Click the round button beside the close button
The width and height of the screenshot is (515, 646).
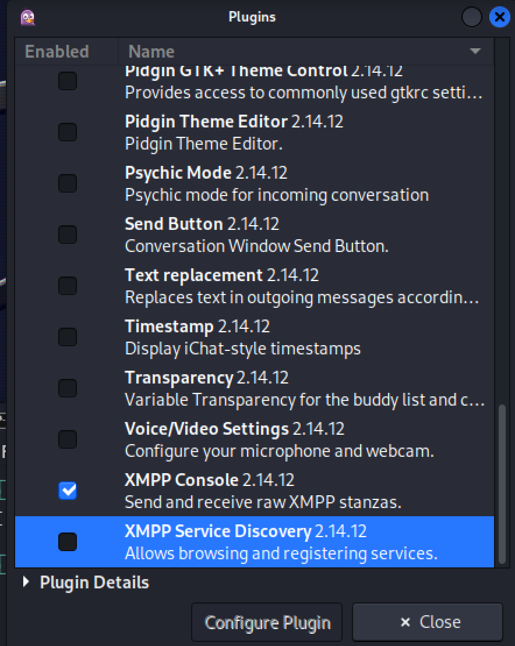point(471,17)
